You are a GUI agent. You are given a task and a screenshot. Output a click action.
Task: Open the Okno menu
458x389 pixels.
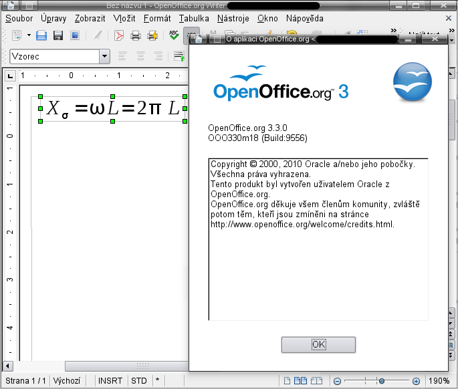[x=267, y=19]
